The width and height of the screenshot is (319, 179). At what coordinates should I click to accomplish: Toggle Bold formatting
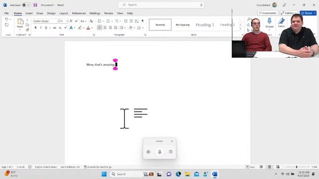click(x=35, y=28)
